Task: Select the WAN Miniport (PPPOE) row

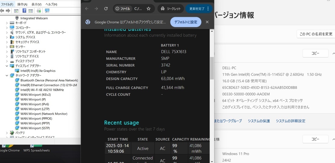Action: 36,118
